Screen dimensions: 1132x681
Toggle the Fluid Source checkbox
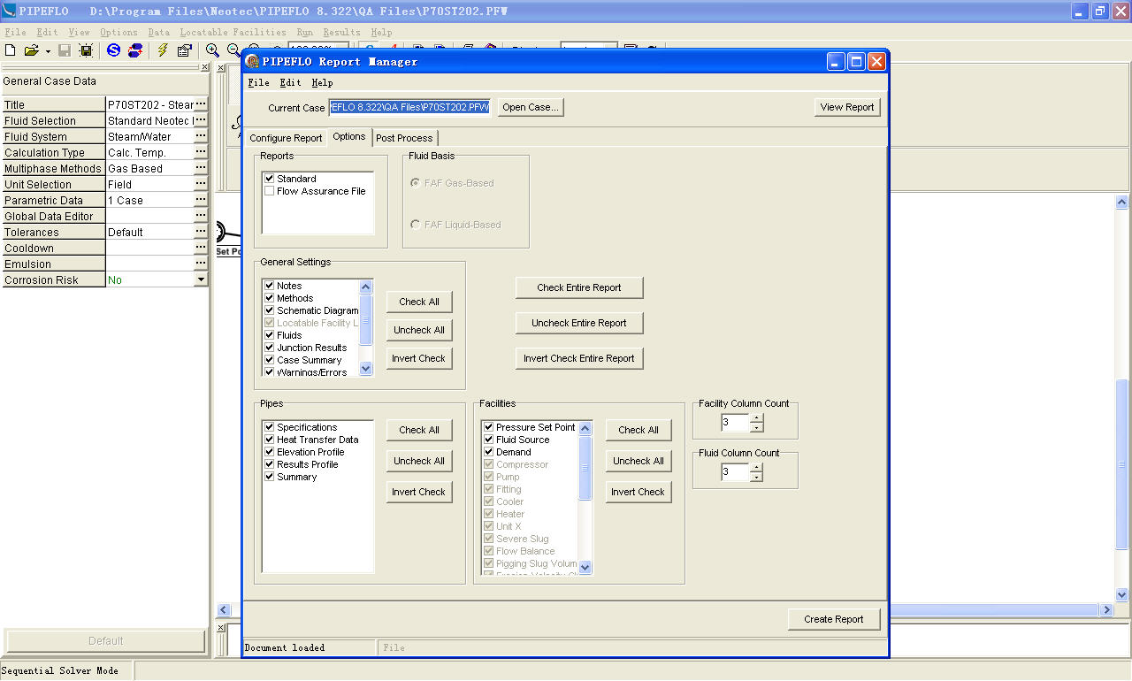(x=488, y=440)
